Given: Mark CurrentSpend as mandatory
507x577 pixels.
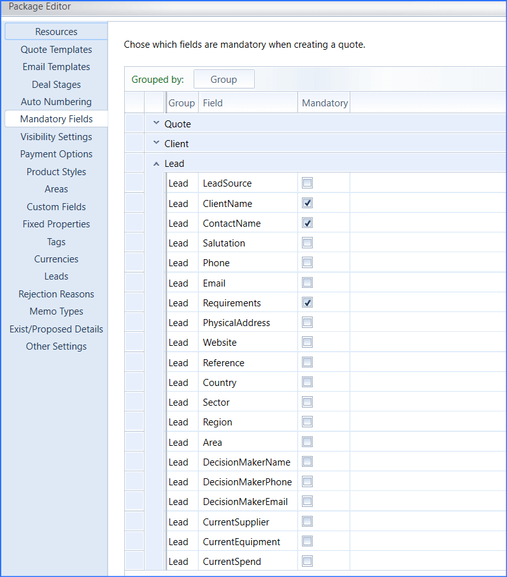Looking at the screenshot, I should pyautogui.click(x=308, y=561).
